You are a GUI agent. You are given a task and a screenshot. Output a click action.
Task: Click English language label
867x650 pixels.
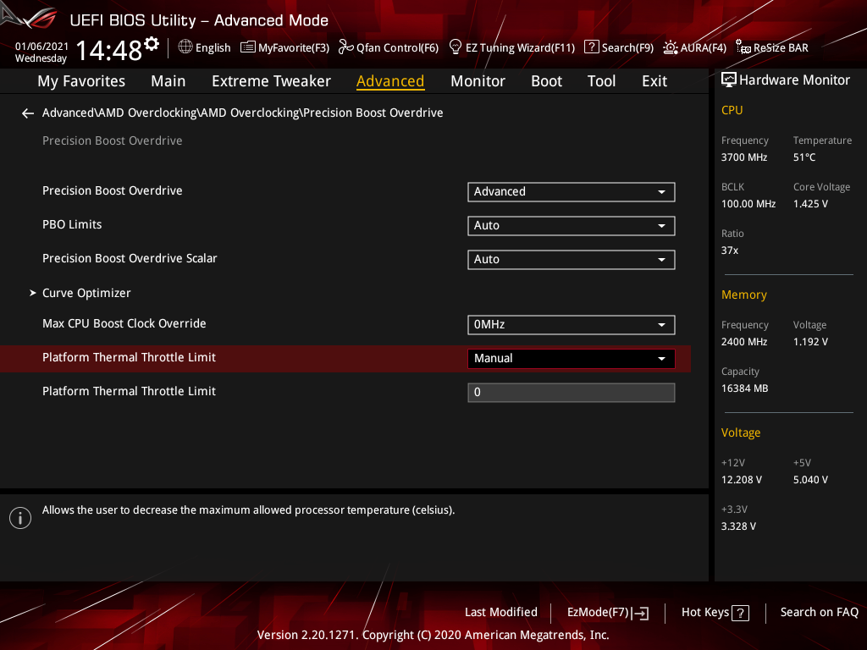pos(213,48)
